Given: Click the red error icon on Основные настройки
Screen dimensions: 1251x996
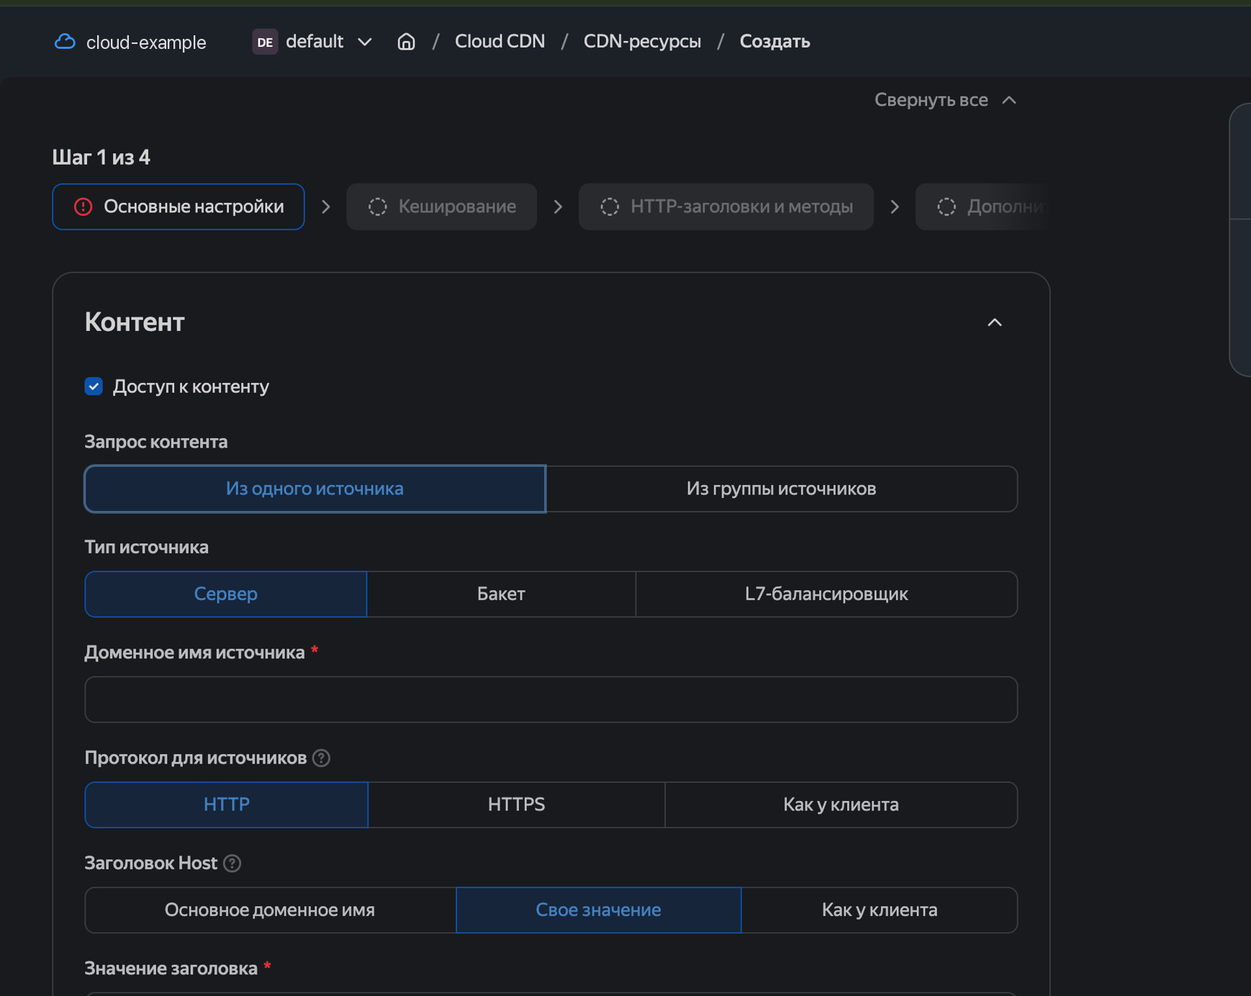Looking at the screenshot, I should (x=83, y=207).
